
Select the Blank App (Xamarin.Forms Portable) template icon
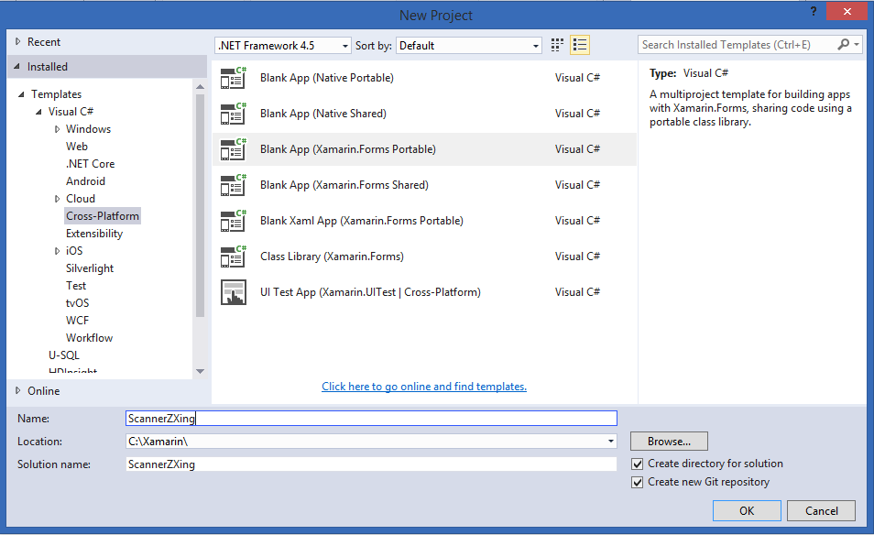click(232, 148)
